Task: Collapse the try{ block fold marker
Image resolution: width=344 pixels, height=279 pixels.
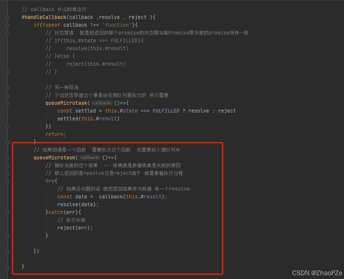Action: tap(7, 181)
